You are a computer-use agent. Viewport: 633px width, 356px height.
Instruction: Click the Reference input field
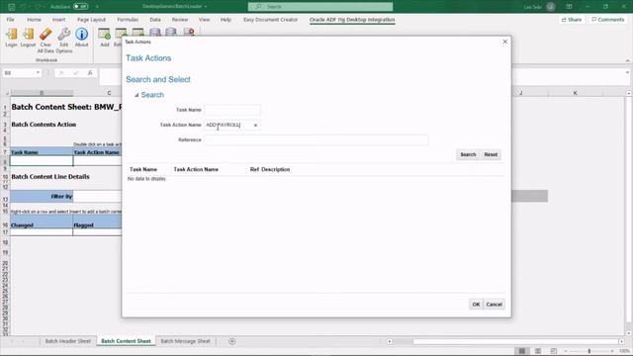[x=316, y=140]
